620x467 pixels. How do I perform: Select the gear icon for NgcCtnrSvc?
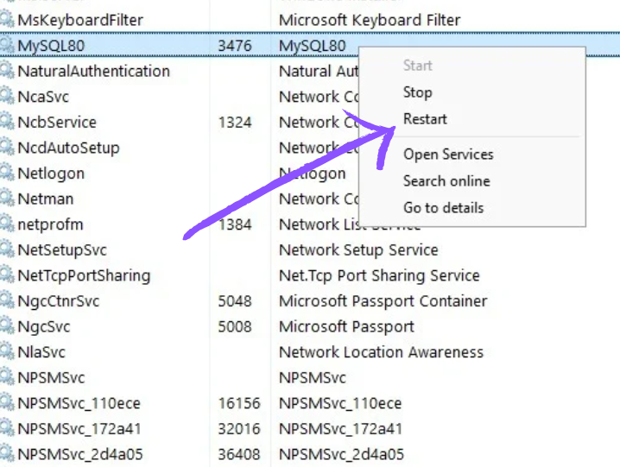coord(8,301)
